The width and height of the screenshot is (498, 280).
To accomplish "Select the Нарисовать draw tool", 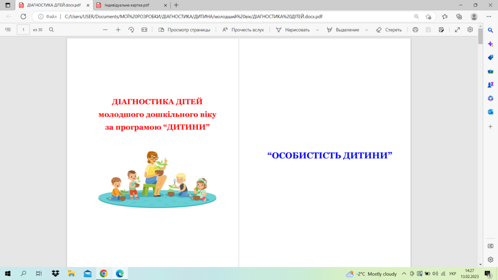I will (293, 30).
